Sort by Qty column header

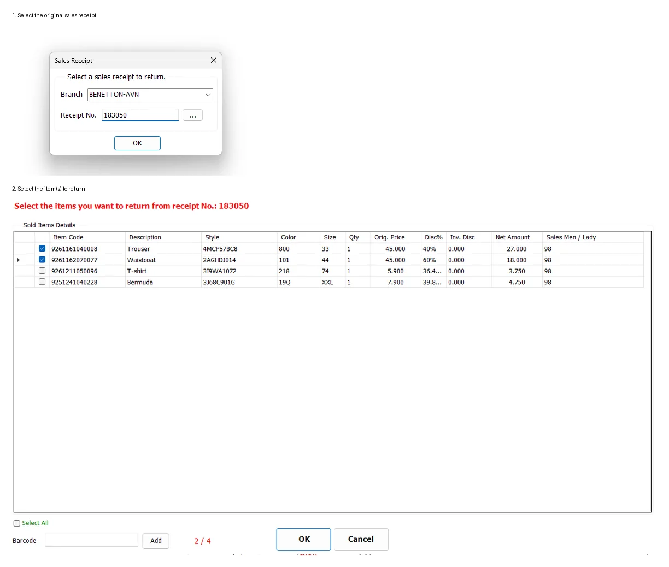[358, 237]
